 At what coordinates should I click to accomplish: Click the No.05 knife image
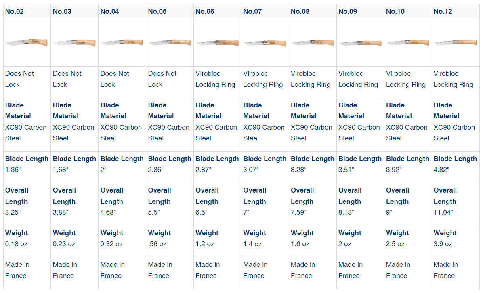tap(170, 42)
